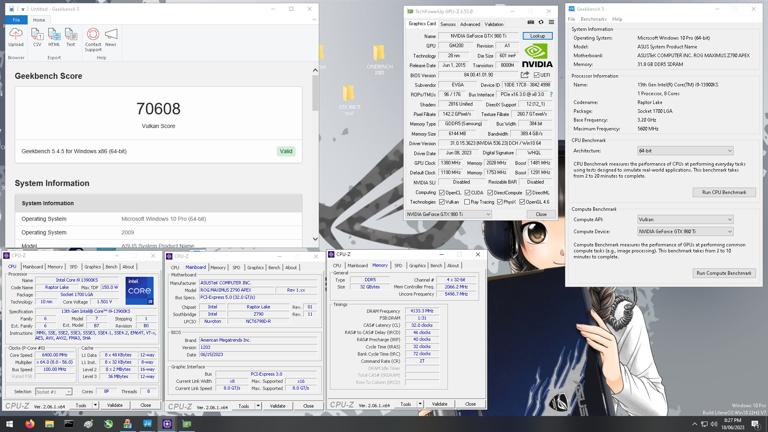This screenshot has width=768, height=432.
Task: Switch to SPD tab in Memory CPU-Z window
Action: [x=398, y=266]
